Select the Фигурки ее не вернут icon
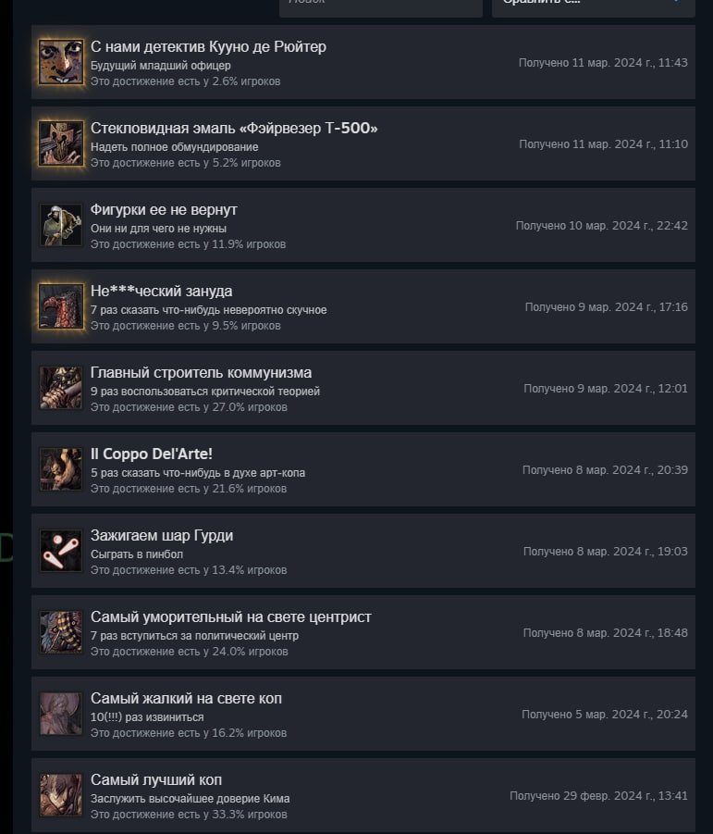The image size is (713, 834). pos(61,225)
